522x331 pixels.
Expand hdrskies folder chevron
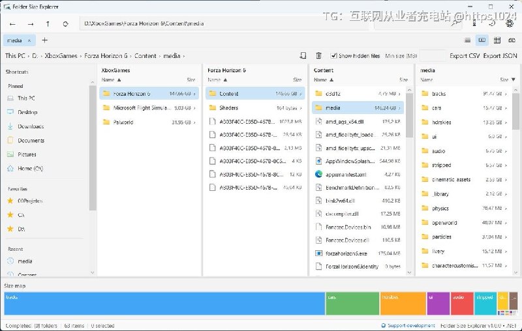[x=506, y=122]
